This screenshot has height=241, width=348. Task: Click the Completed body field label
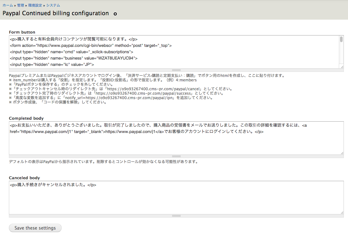26,118
